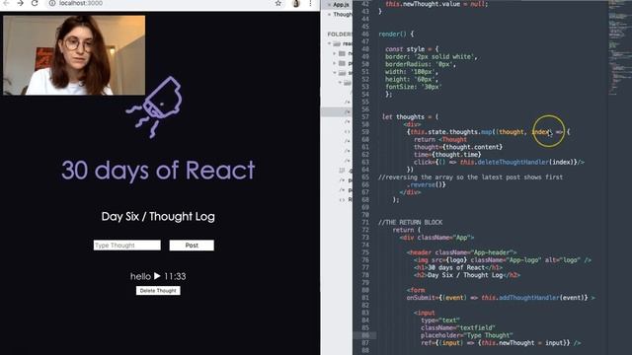Click addThoughtHandler on line 81
Screen dimensions: 632x355
tap(528, 298)
